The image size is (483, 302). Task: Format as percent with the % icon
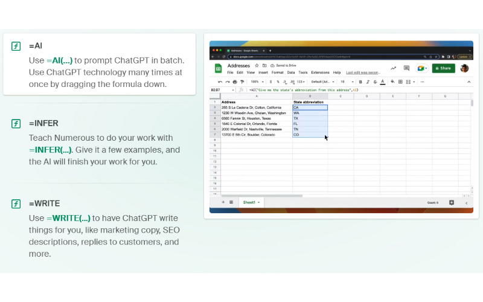click(278, 82)
